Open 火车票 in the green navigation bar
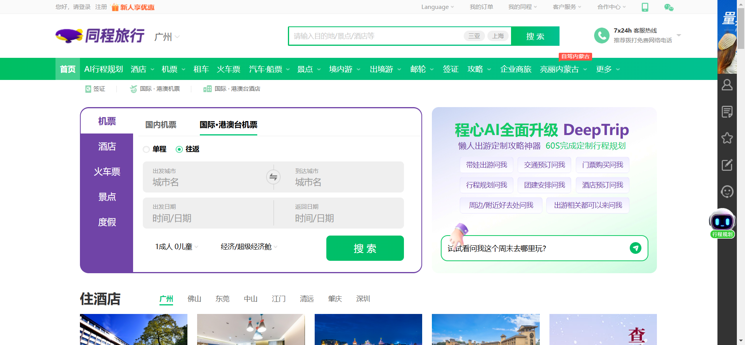This screenshot has height=345, width=745. (229, 69)
